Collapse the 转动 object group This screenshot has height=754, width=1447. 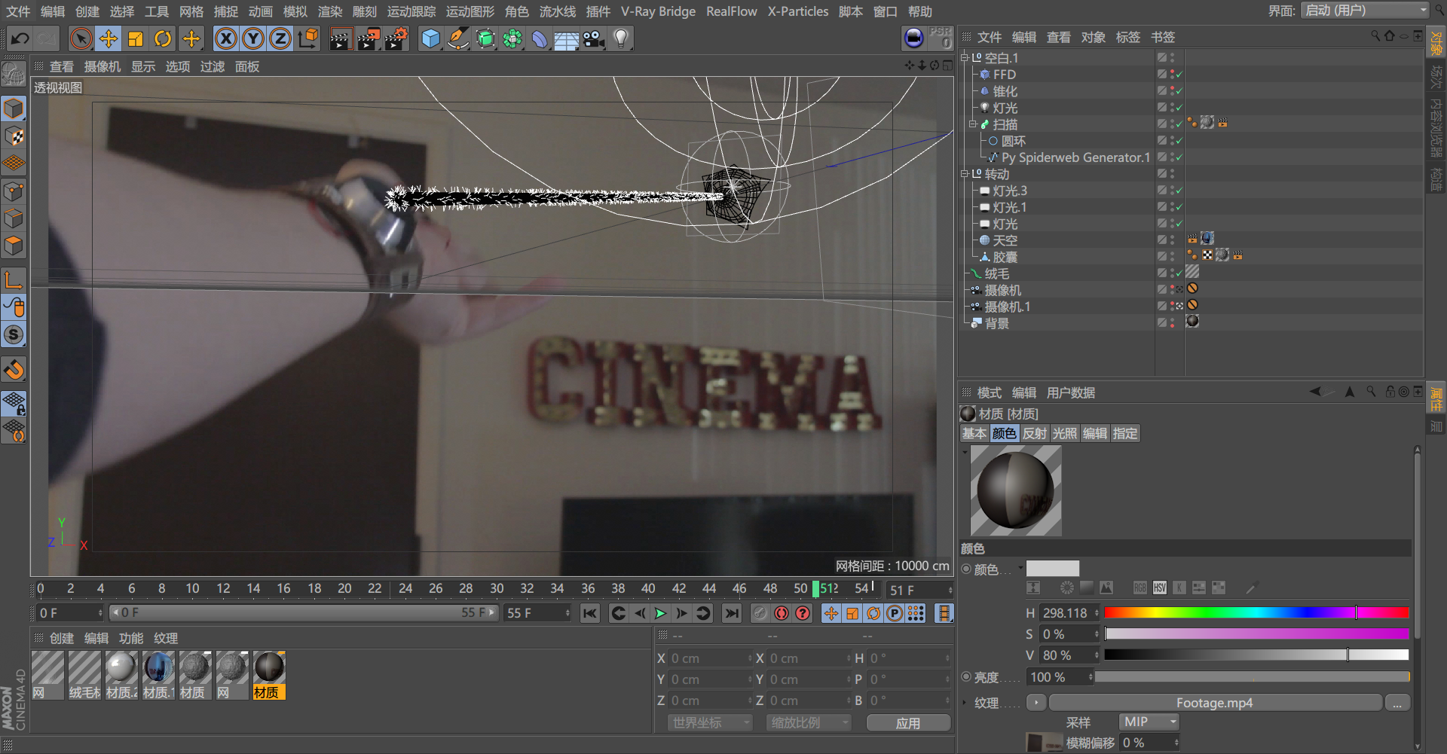(x=965, y=173)
